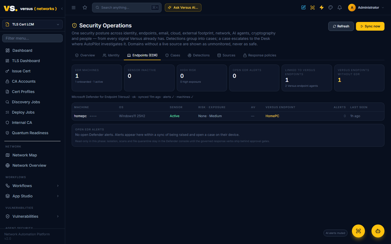Click the favorites star icon

tap(85, 8)
